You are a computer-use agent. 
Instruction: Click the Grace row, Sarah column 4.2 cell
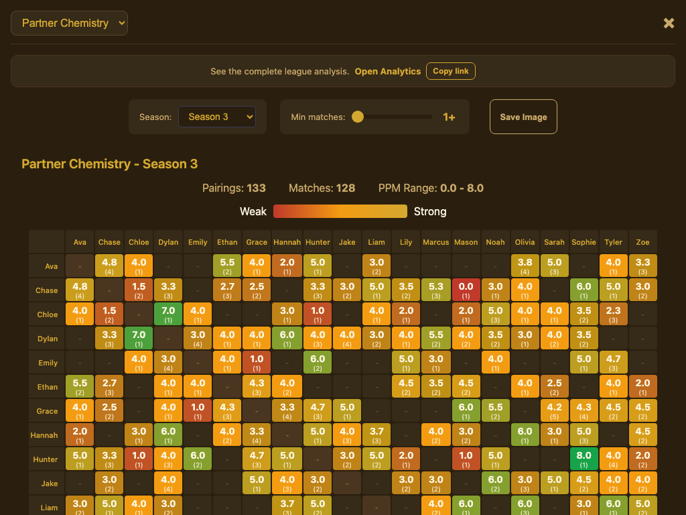coord(554,410)
